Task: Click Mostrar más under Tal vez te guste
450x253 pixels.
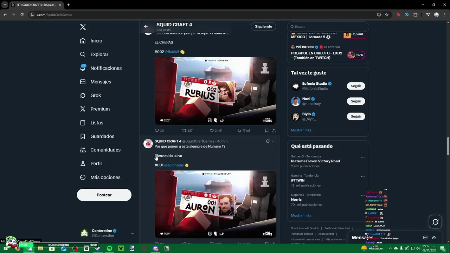Action: point(301,130)
